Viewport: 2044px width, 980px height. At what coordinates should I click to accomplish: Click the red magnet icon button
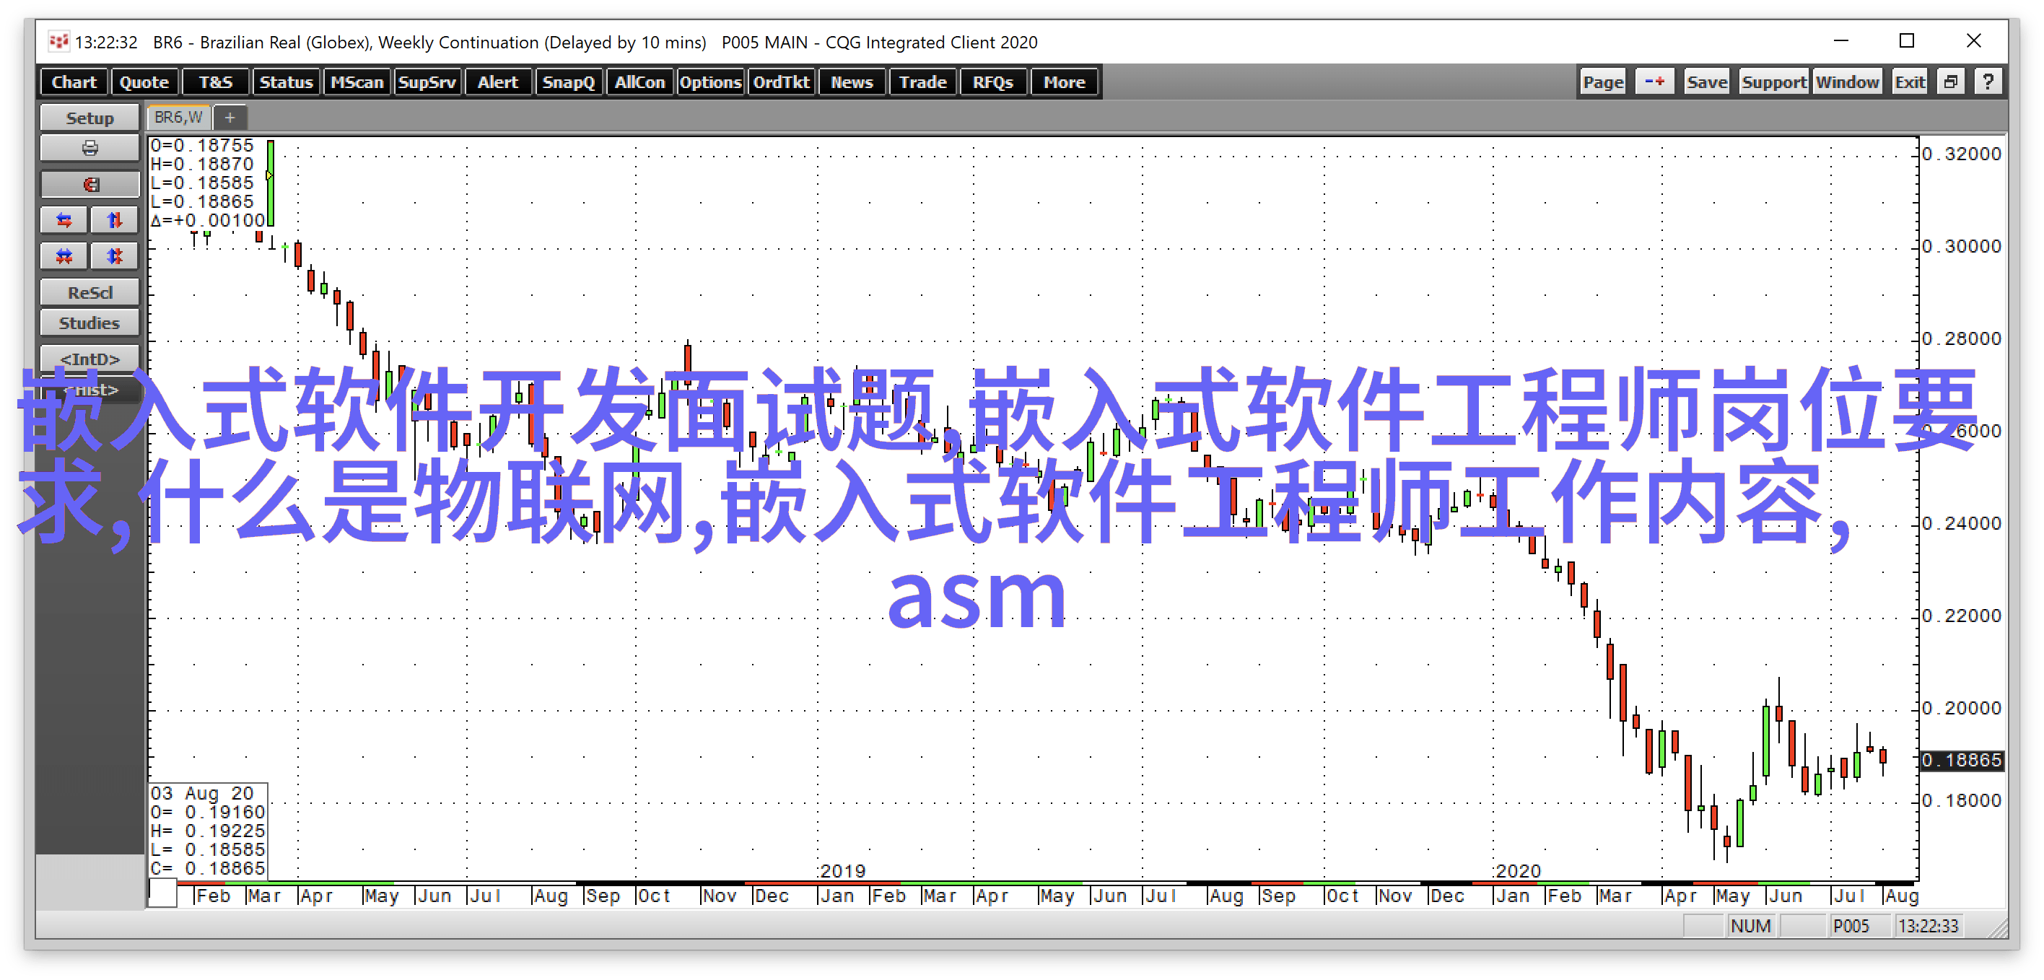coord(89,184)
